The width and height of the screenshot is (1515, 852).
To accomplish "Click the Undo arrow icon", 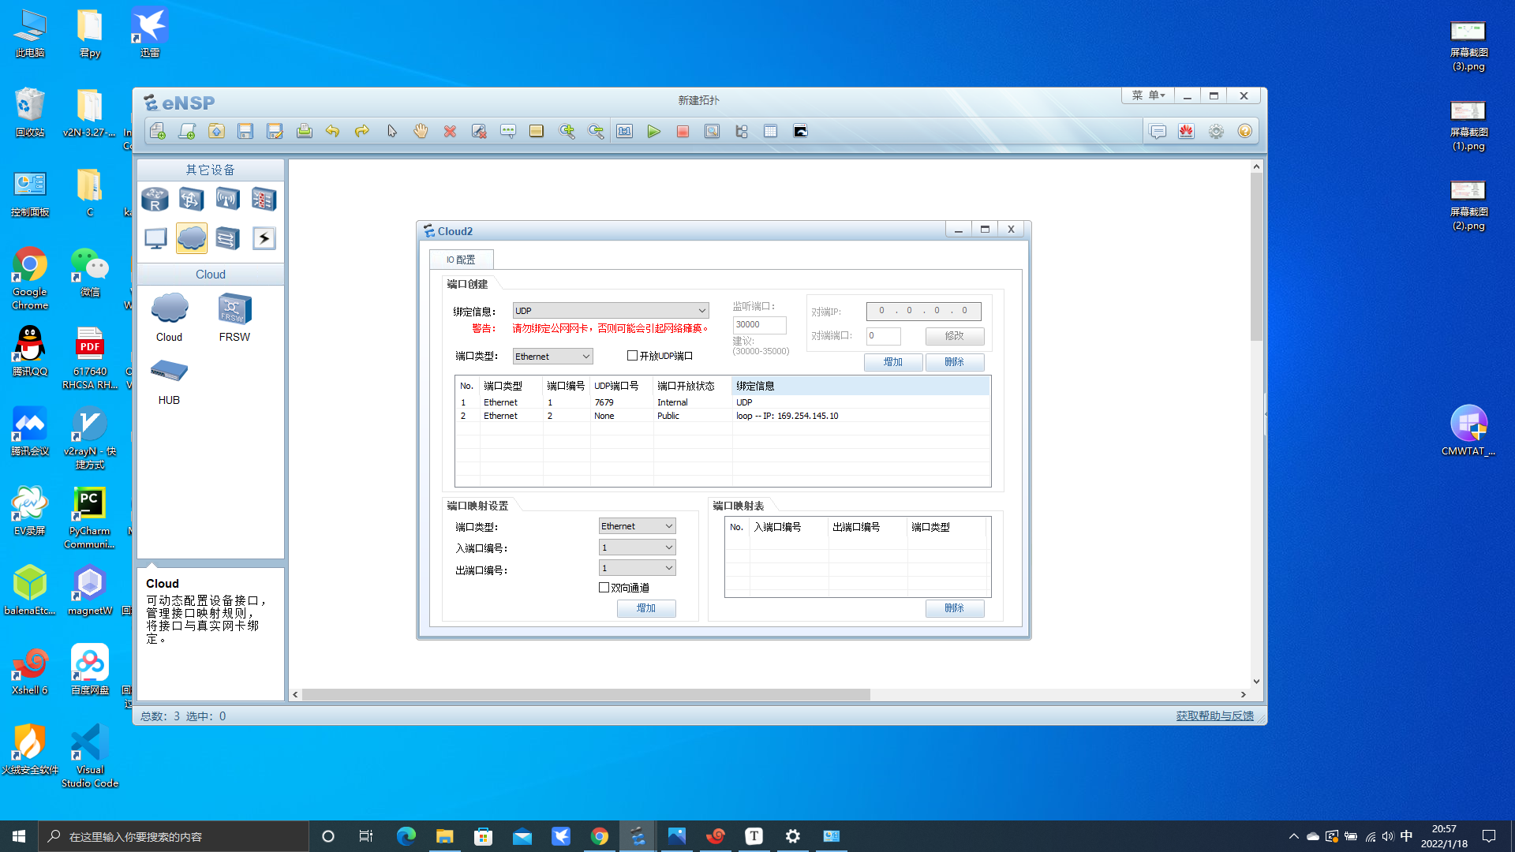I will click(x=333, y=132).
